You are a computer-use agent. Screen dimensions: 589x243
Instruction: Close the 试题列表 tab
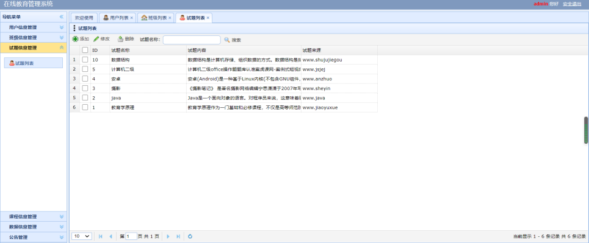tap(208, 18)
